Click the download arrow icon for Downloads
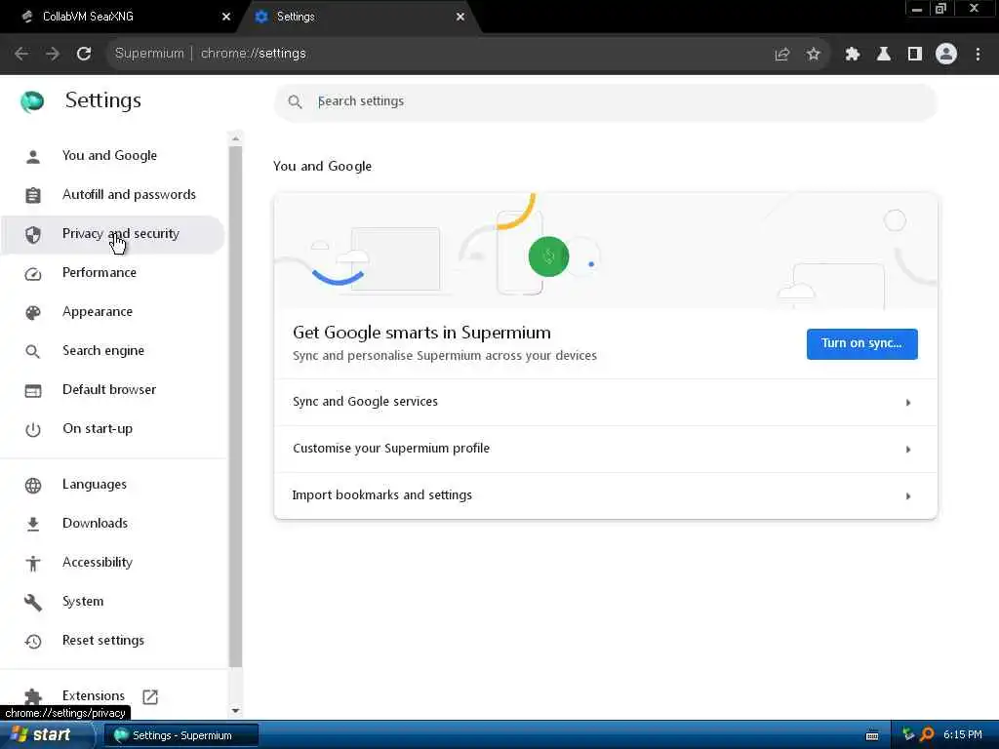The width and height of the screenshot is (999, 749). click(33, 524)
